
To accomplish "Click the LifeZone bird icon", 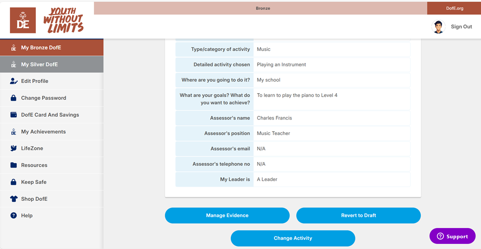I will (x=14, y=148).
